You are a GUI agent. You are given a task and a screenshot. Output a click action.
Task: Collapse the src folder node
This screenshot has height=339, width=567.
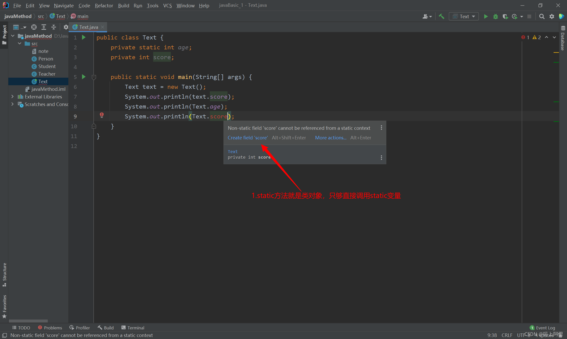(19, 44)
